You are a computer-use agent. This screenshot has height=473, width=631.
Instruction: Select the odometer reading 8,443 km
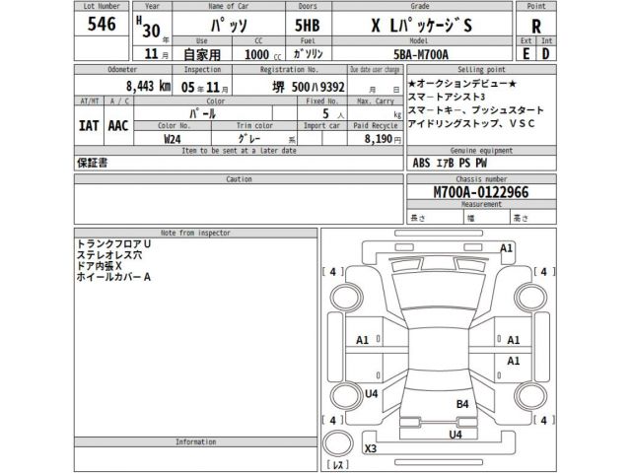[x=148, y=86]
